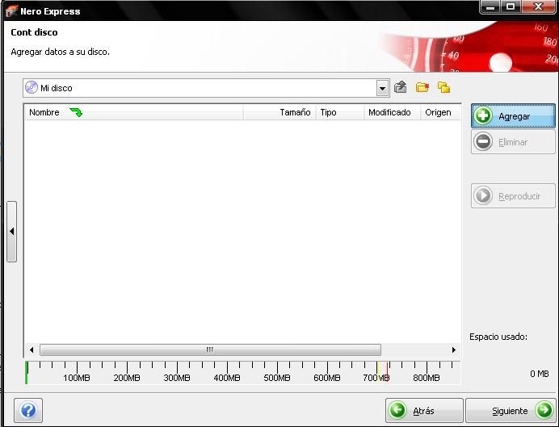Minimize the Nero Express window

[x=490, y=6]
